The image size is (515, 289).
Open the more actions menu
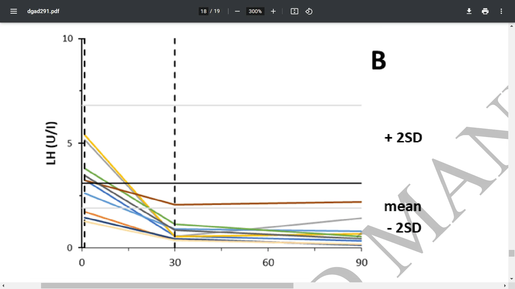point(501,11)
